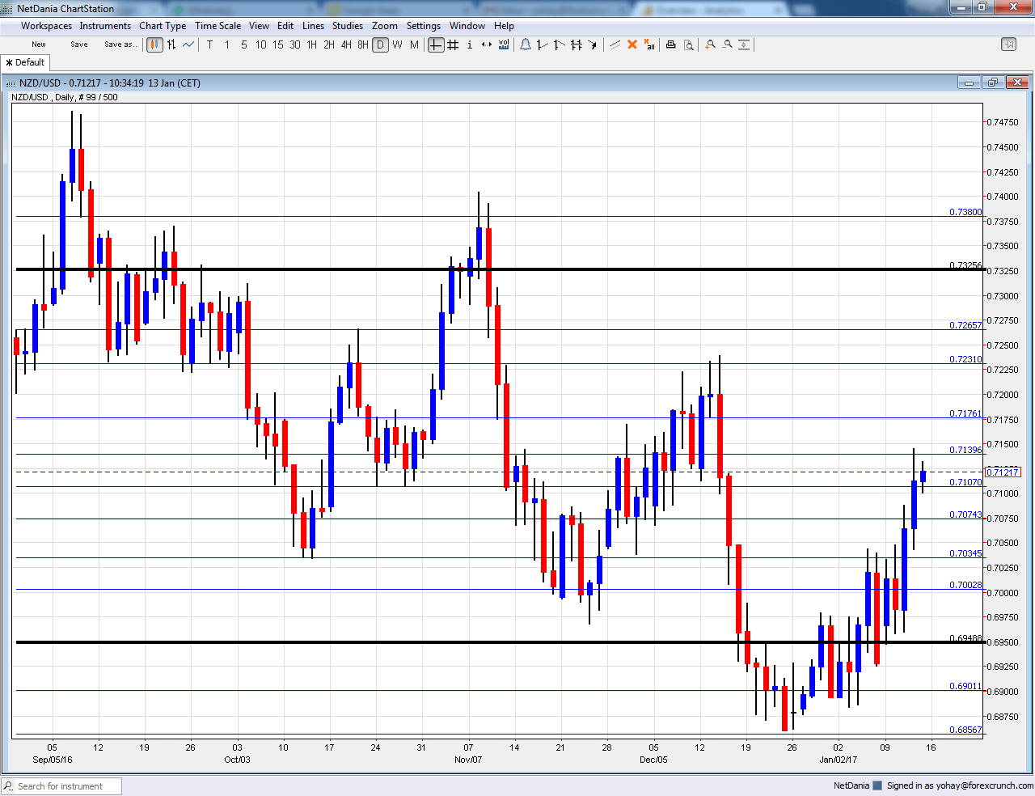The image size is (1035, 796).
Task: Open the Workspaces menu
Action: 46,26
